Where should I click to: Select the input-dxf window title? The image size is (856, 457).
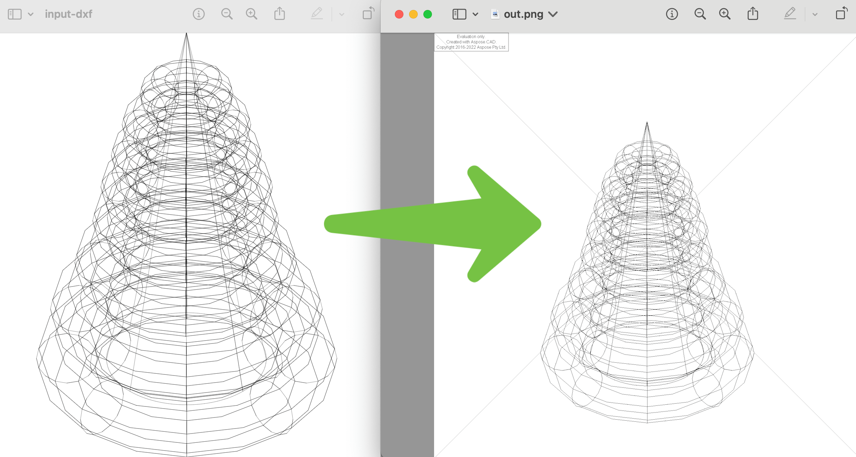(68, 14)
